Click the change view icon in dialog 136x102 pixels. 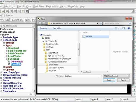click(x=116, y=28)
